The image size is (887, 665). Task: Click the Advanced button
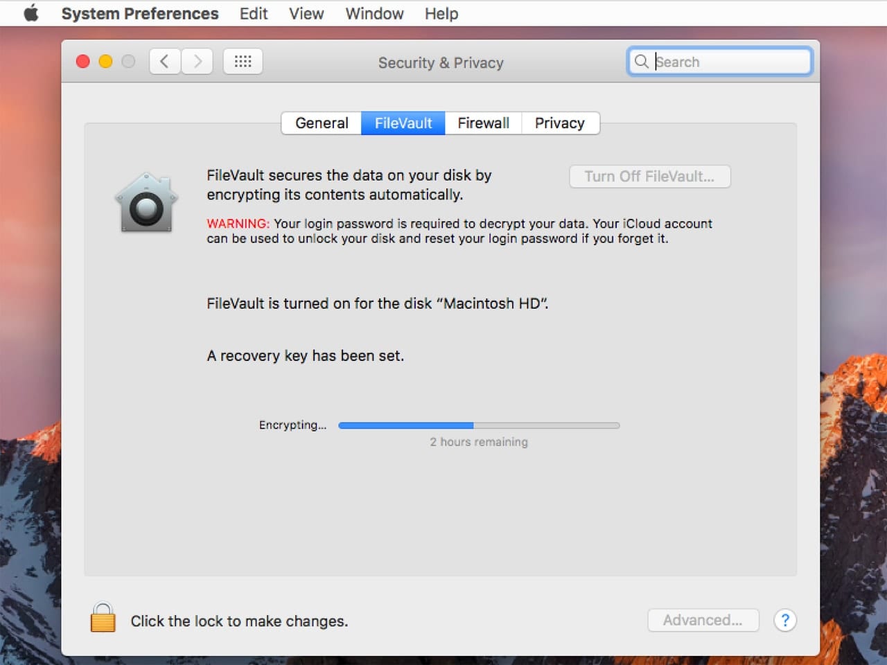click(x=703, y=620)
